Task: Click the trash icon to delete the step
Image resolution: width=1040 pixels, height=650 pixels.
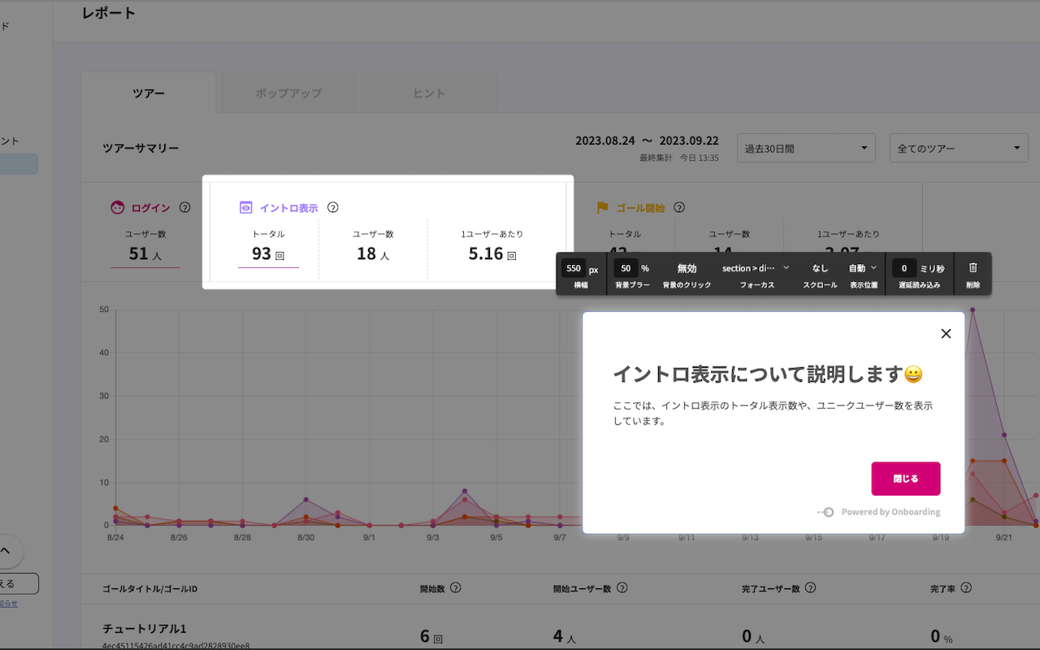Action: tap(973, 268)
